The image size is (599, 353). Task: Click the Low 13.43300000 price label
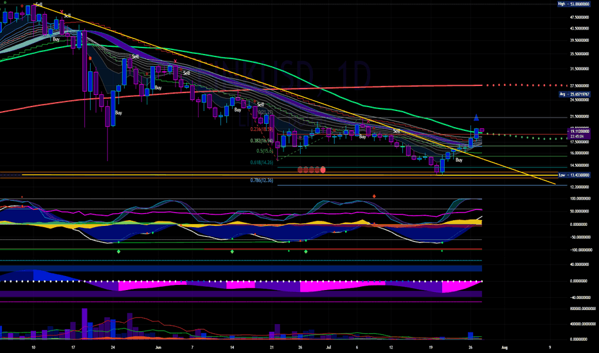click(x=574, y=175)
